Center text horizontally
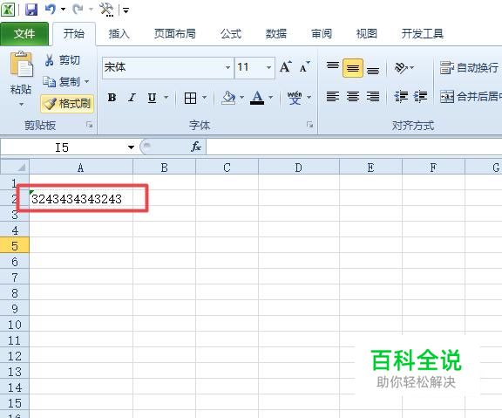This screenshot has height=418, width=502. [x=353, y=97]
